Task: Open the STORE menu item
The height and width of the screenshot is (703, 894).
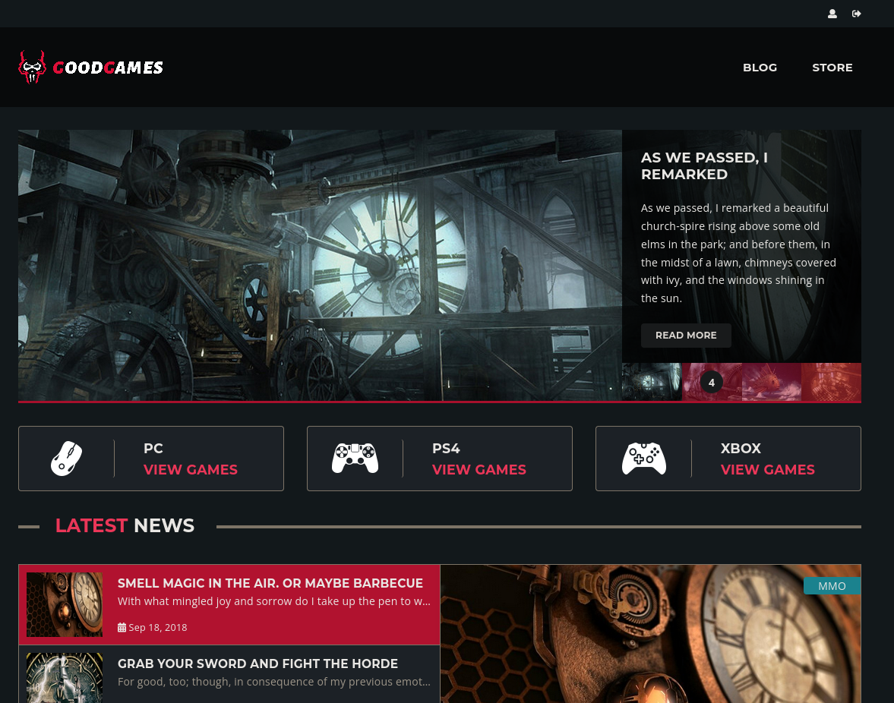Action: [x=832, y=68]
